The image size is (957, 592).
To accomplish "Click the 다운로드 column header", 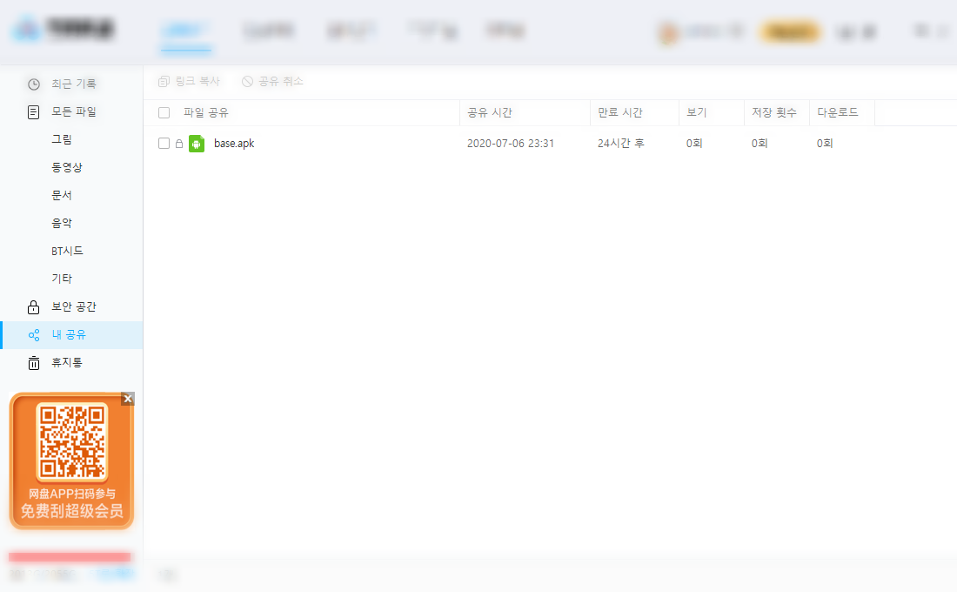I will pos(837,113).
